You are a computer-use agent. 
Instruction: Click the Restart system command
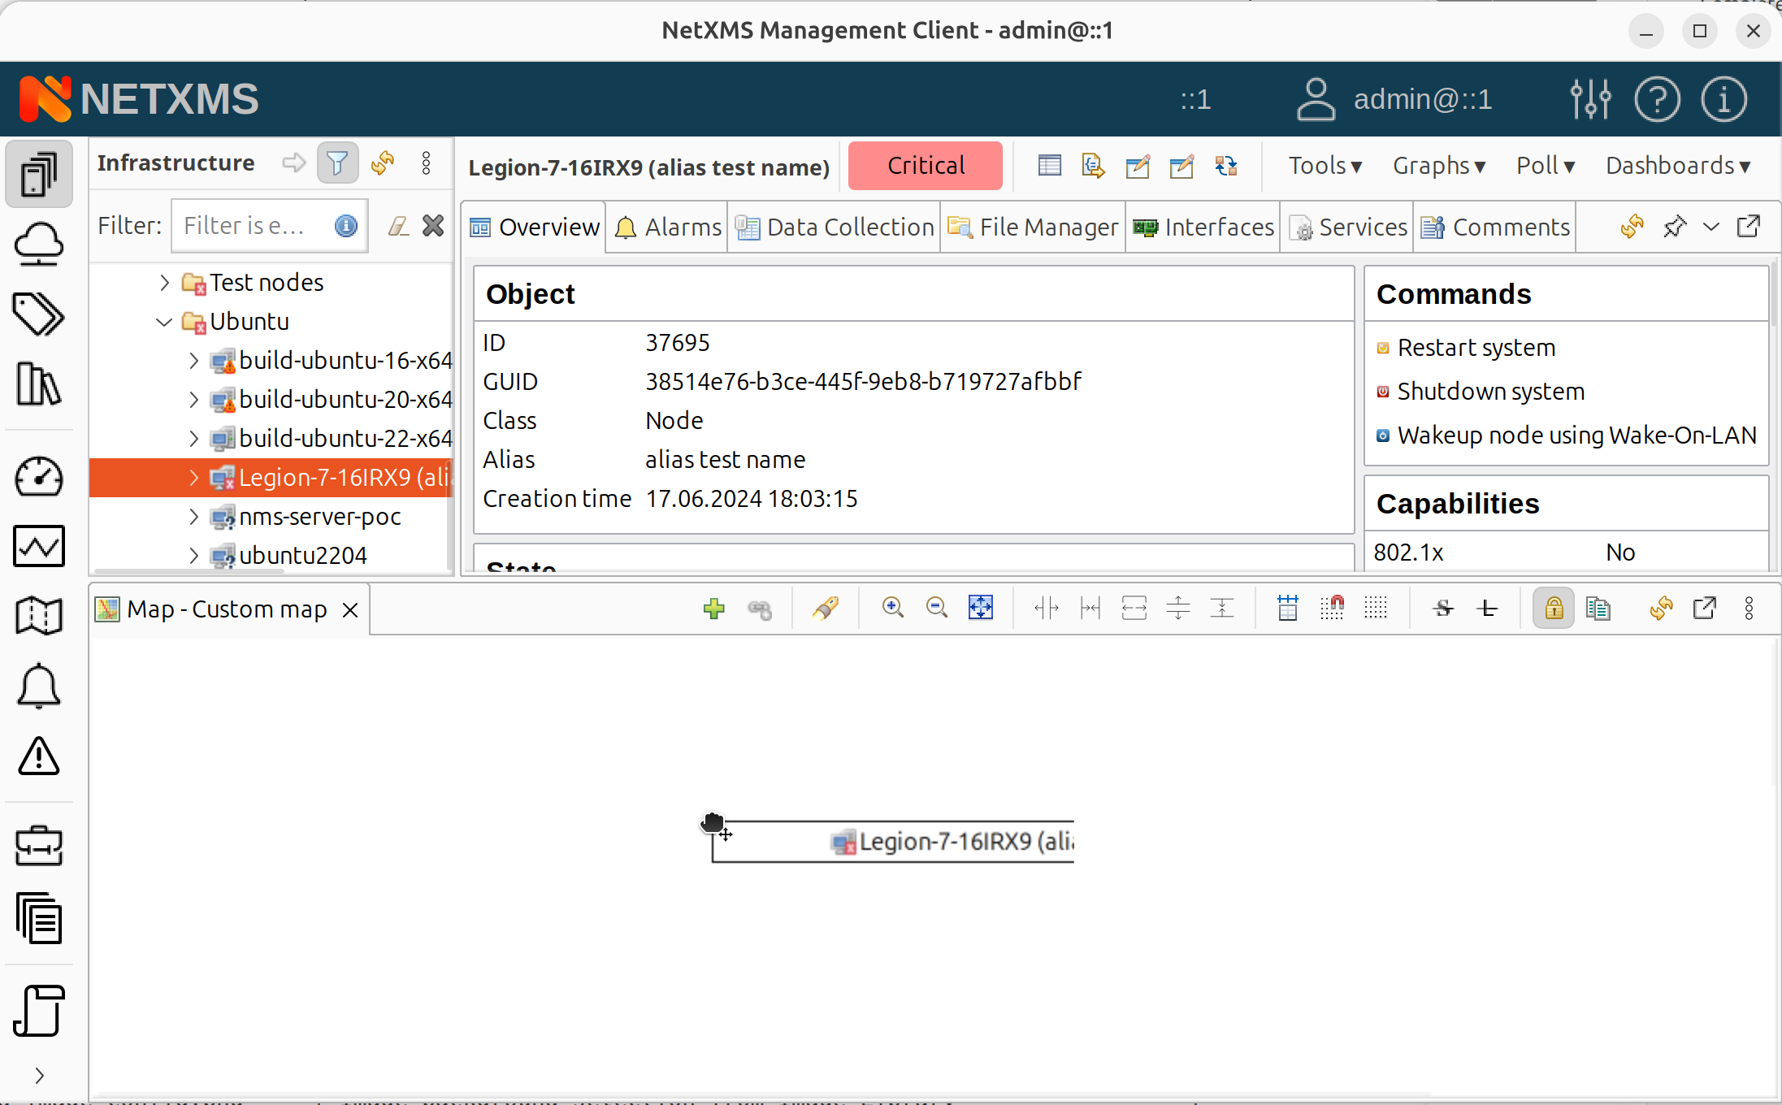(x=1476, y=348)
